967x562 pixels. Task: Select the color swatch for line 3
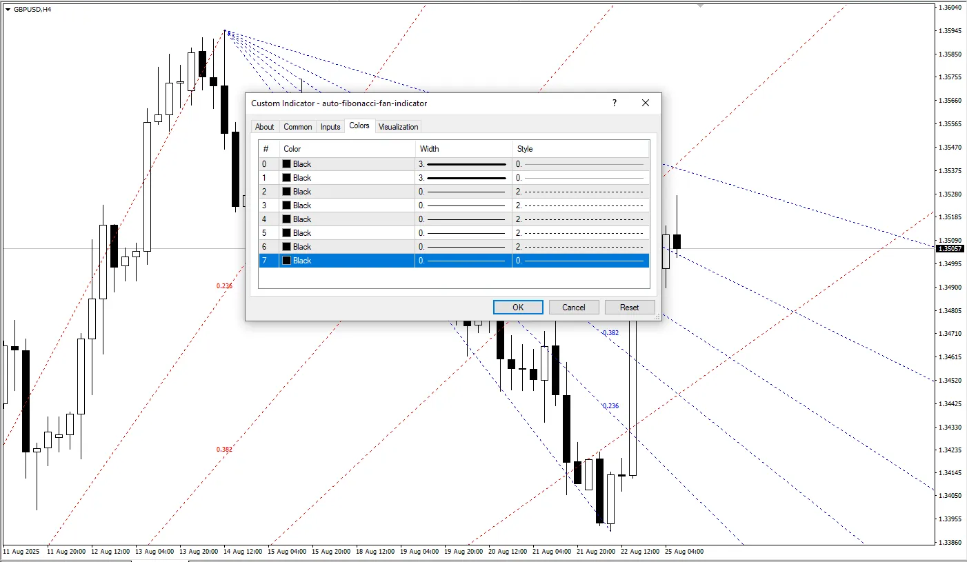(286, 205)
